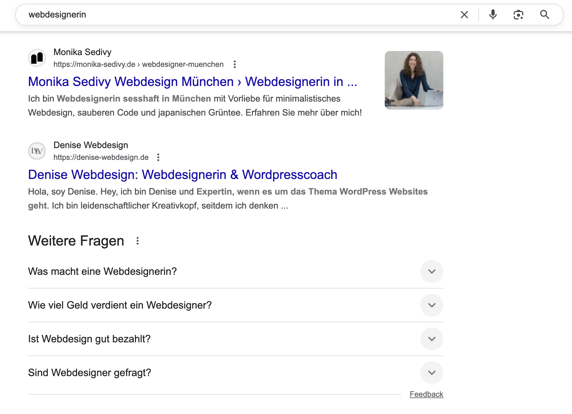Click the Feedback link
The height and width of the screenshot is (414, 572).
point(426,394)
